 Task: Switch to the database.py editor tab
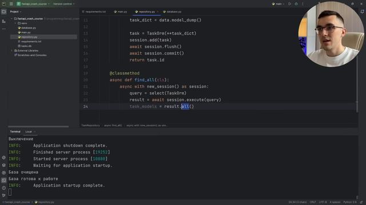[x=172, y=11]
